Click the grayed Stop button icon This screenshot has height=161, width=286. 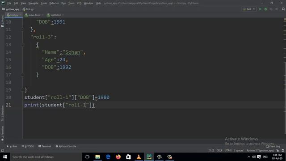pyautogui.click(x=277, y=9)
